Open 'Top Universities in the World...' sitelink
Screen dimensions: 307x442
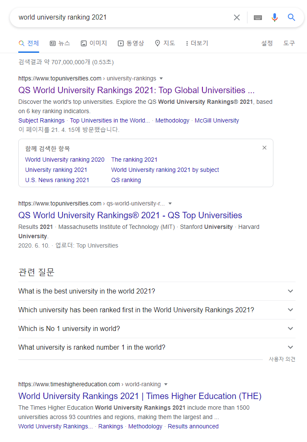tap(110, 121)
